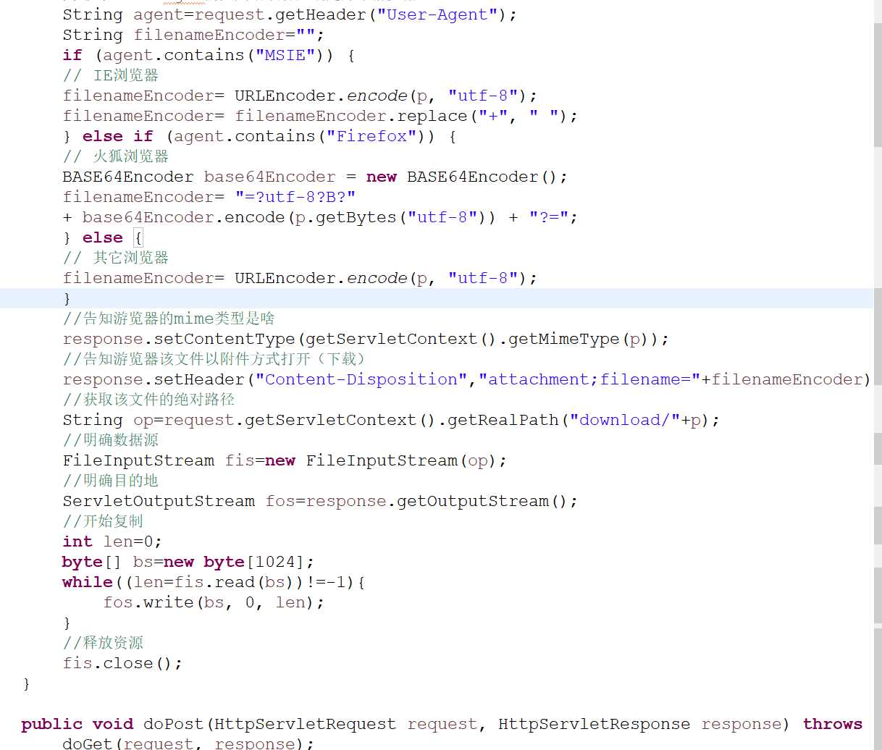The height and width of the screenshot is (750, 882).
Task: Click the FileInputStream fis=new FileInputStream(op) line
Action: click(285, 460)
